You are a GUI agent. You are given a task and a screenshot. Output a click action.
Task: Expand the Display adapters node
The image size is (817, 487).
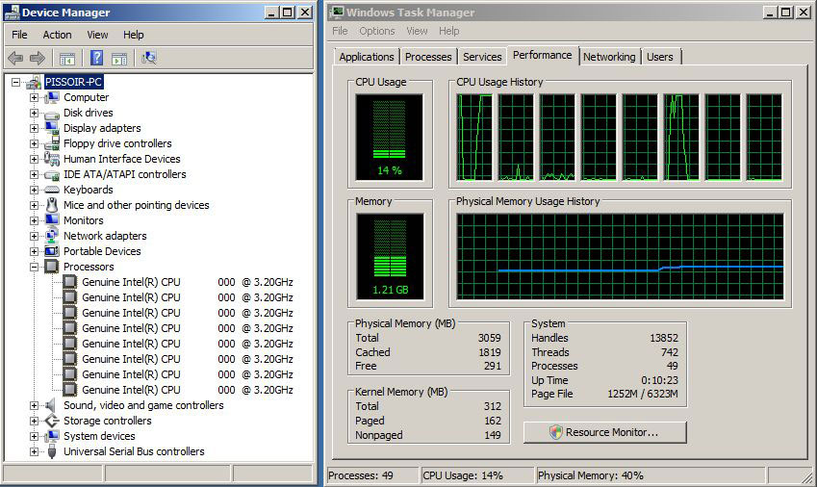pos(34,128)
